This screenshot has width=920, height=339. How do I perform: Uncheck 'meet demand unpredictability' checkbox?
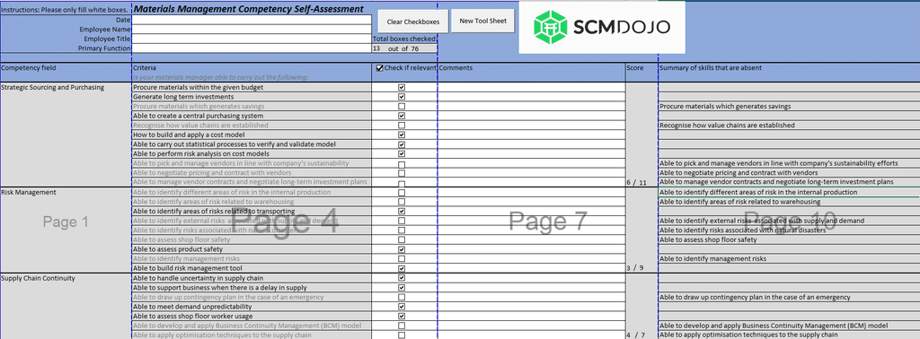(x=402, y=307)
